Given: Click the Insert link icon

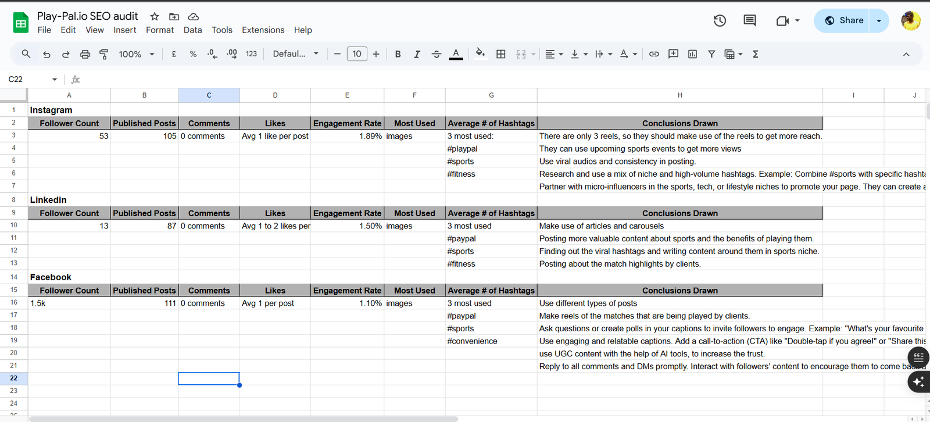Looking at the screenshot, I should point(654,54).
